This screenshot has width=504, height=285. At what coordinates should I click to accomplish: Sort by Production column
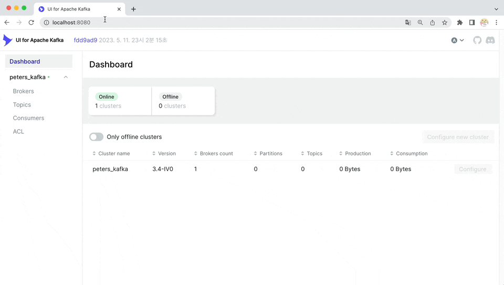pos(355,154)
